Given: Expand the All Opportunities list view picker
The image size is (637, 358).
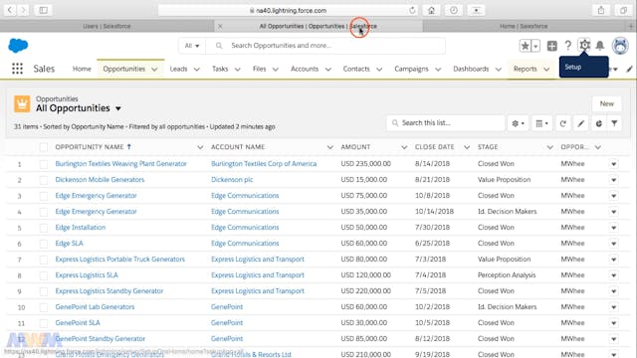Looking at the screenshot, I should pos(118,108).
